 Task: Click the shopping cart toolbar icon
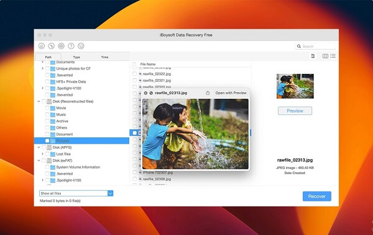(x=81, y=46)
